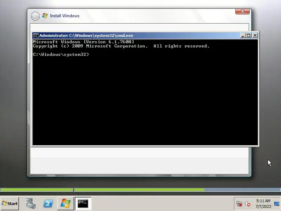The width and height of the screenshot is (281, 211).
Task: Click the back arrow in Install Windows
Action: pos(35,16)
